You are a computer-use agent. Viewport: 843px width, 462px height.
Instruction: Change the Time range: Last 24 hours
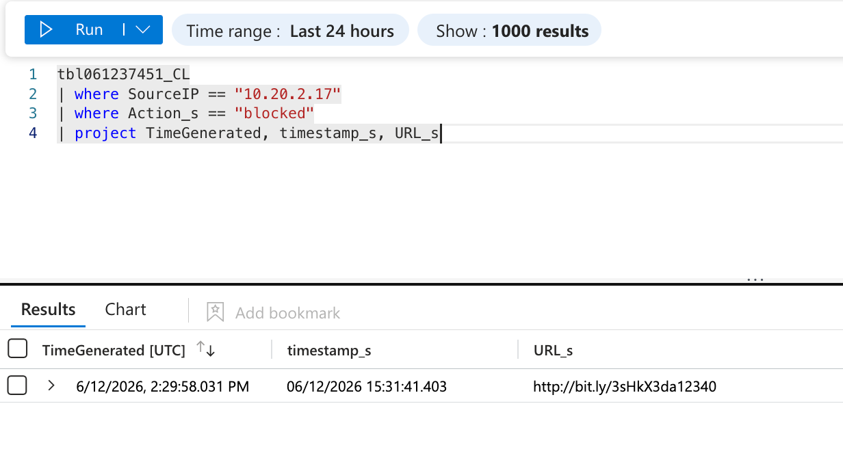click(x=290, y=31)
